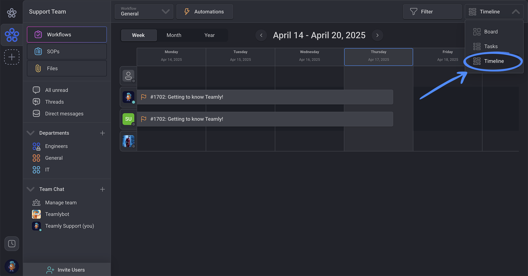528x276 pixels.
Task: Go to the next week
Action: (x=377, y=35)
